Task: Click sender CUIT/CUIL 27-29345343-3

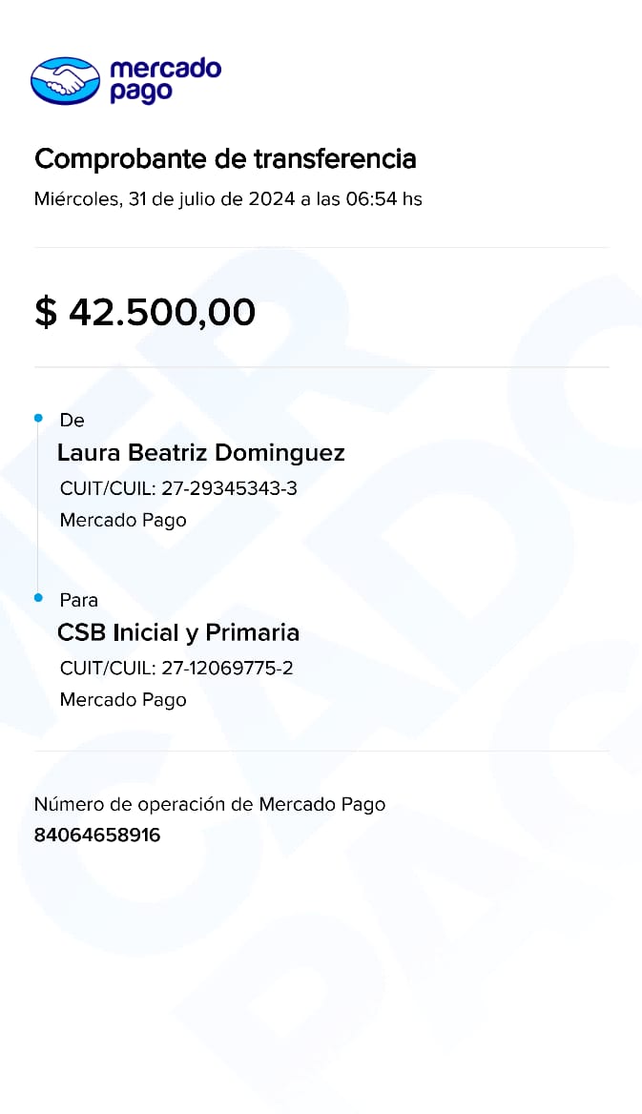Action: pos(178,488)
